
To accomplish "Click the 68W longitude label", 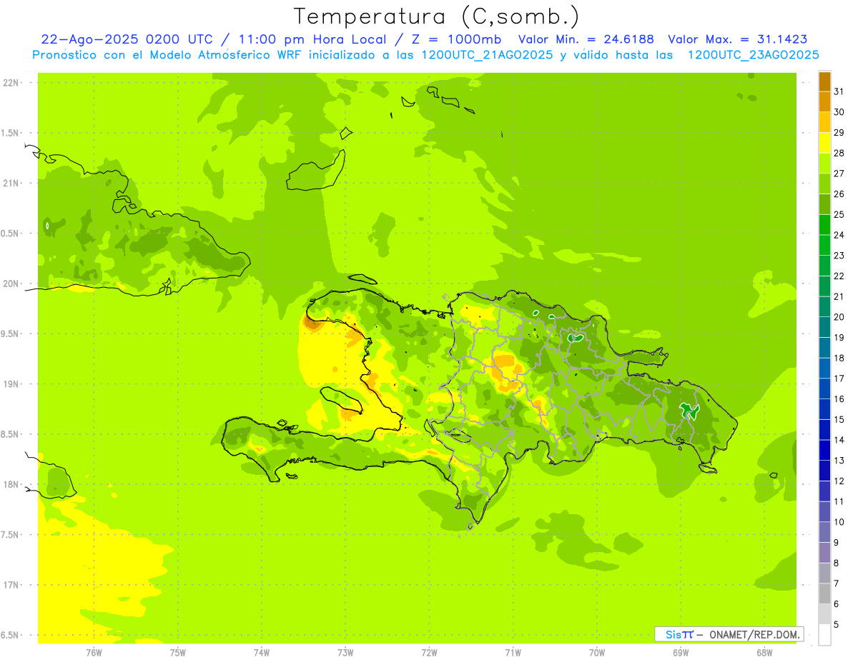I will click(764, 653).
